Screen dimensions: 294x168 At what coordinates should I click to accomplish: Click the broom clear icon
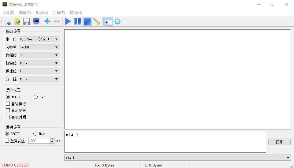[x=97, y=21]
